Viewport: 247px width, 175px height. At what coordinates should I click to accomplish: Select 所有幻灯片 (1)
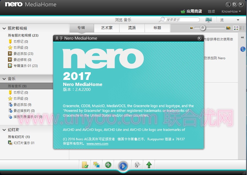pyautogui.click(x=19, y=137)
